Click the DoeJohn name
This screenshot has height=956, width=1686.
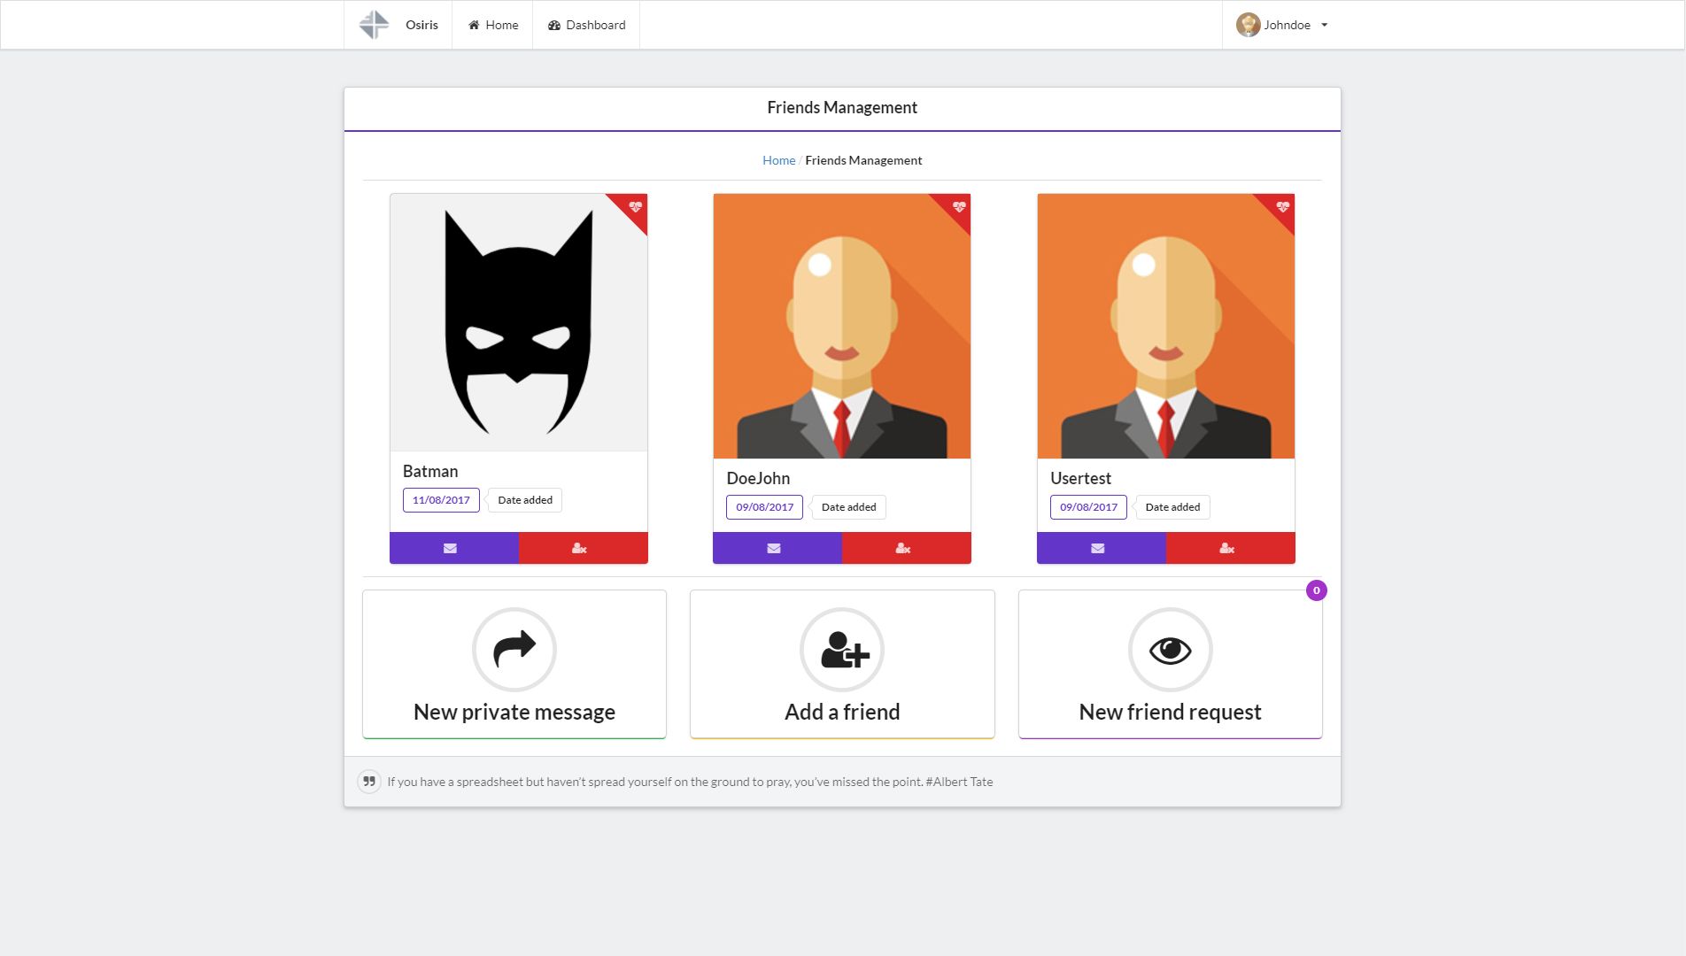(x=758, y=479)
